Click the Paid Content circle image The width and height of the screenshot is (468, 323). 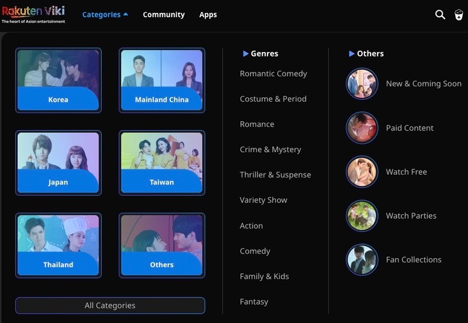click(x=362, y=128)
